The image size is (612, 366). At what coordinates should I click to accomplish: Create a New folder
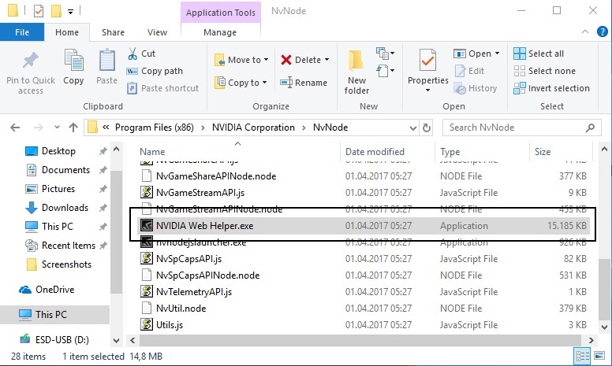356,72
